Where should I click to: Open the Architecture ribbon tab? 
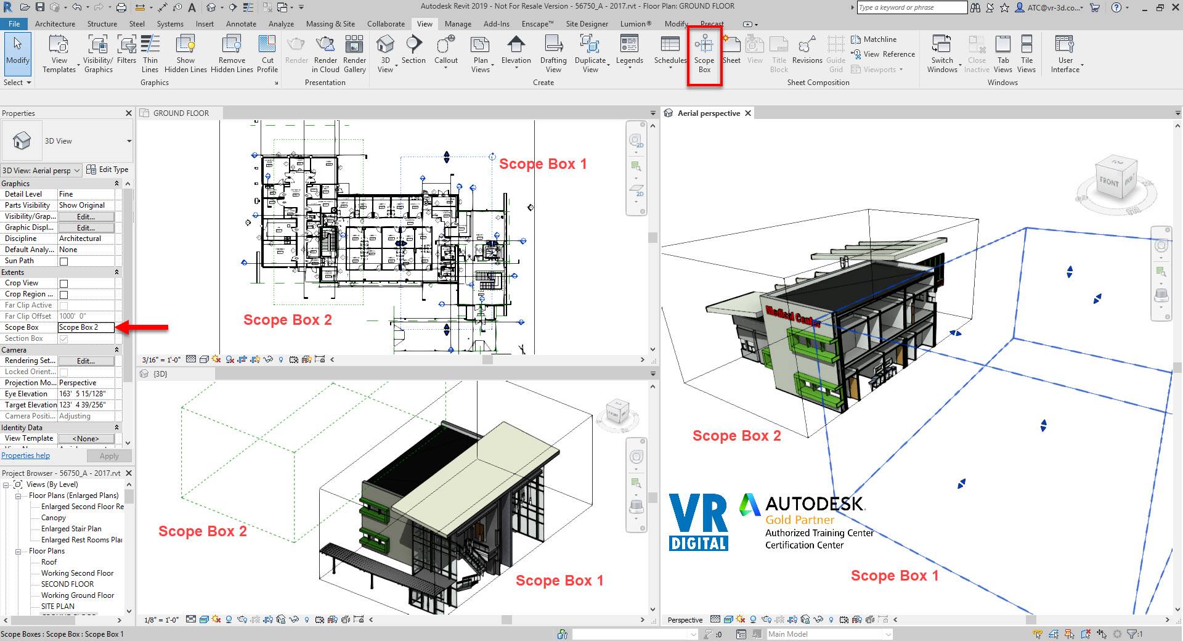[55, 24]
